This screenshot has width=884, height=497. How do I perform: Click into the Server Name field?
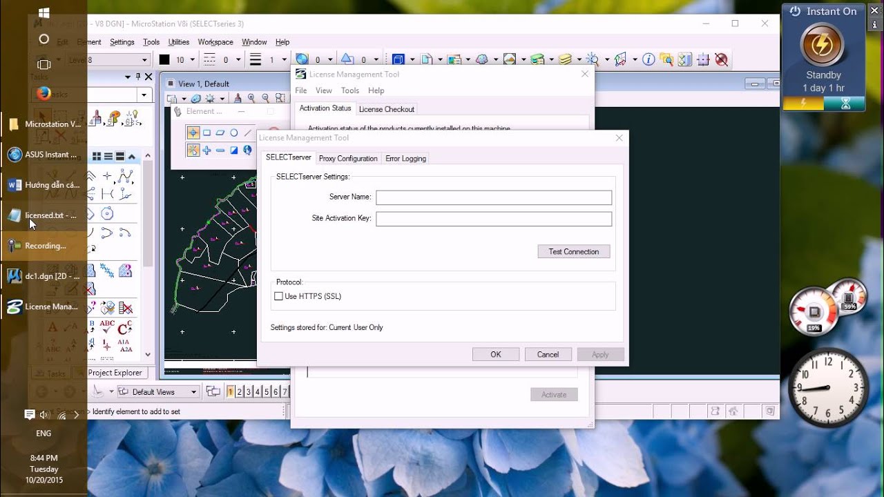point(494,197)
